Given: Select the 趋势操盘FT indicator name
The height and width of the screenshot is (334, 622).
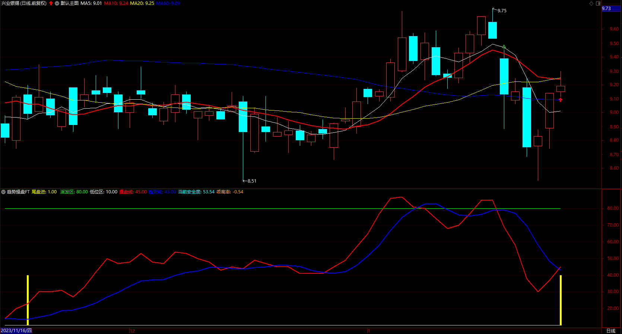Looking at the screenshot, I should [18, 192].
